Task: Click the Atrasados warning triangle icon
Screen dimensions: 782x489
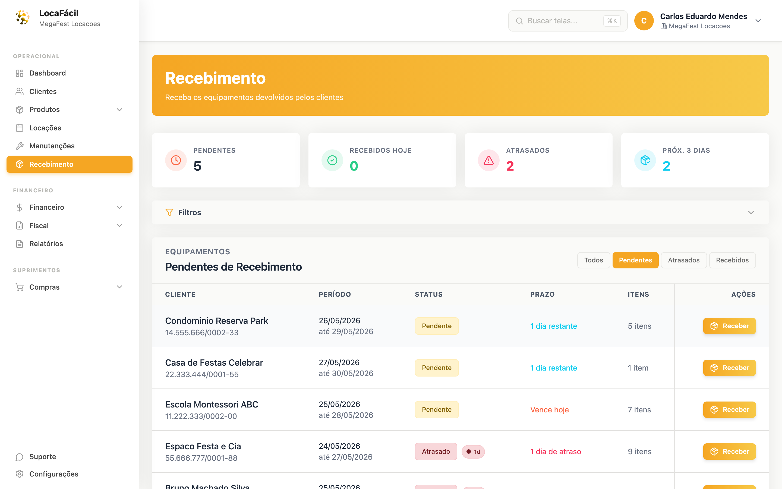Action: [488, 160]
